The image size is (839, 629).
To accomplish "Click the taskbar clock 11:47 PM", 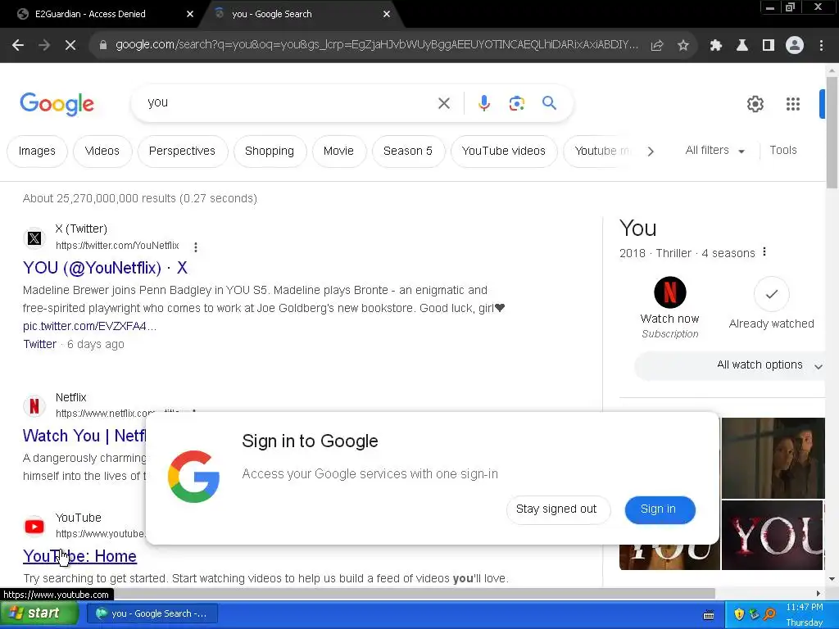I will click(805, 607).
